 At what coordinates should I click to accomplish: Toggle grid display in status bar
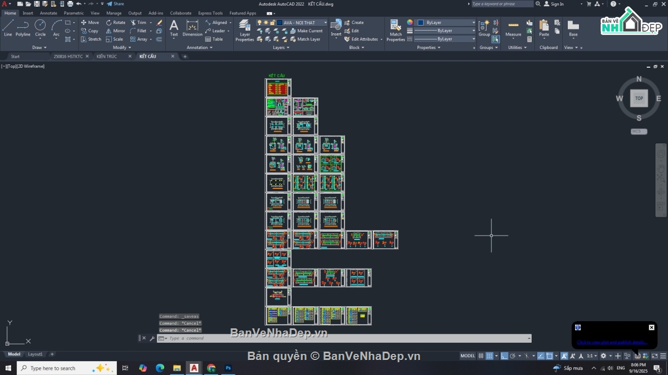pos(481,356)
